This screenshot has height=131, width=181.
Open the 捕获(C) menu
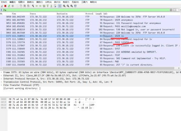click(x=39, y=2)
